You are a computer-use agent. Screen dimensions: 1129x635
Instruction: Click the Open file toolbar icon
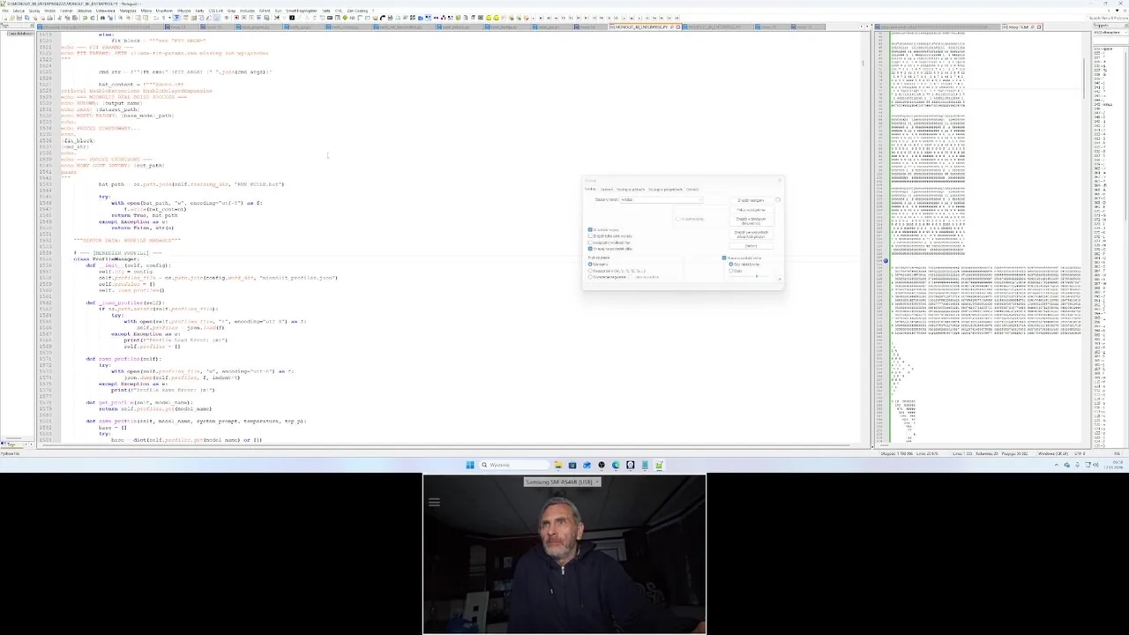coord(12,18)
